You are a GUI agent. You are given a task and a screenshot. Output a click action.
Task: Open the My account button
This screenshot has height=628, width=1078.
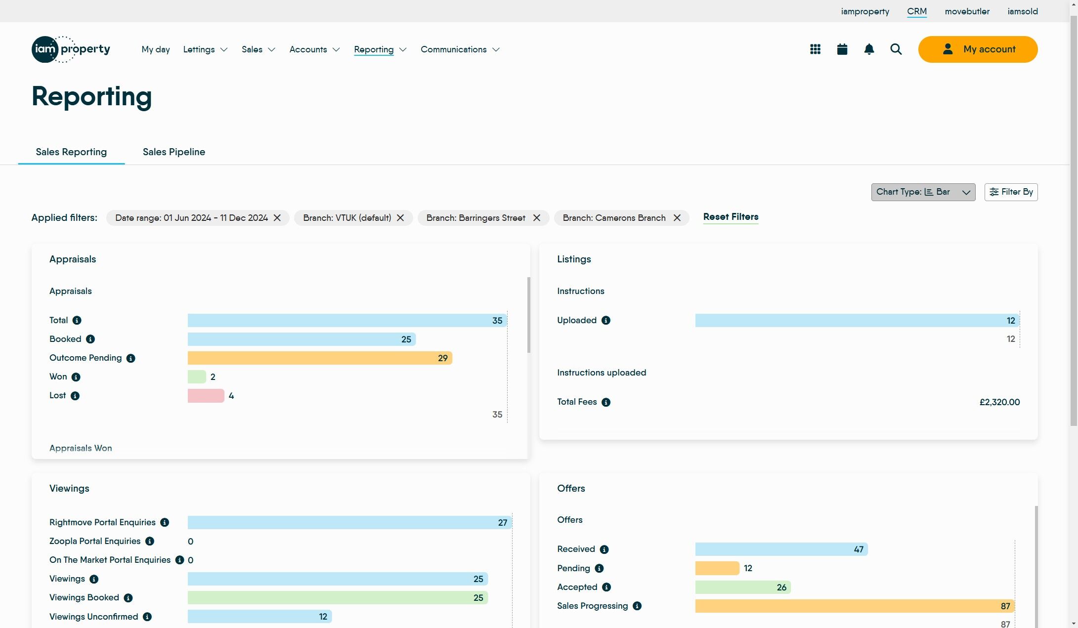coord(977,49)
